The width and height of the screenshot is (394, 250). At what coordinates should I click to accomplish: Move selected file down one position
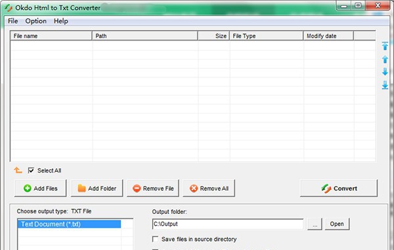click(x=385, y=72)
